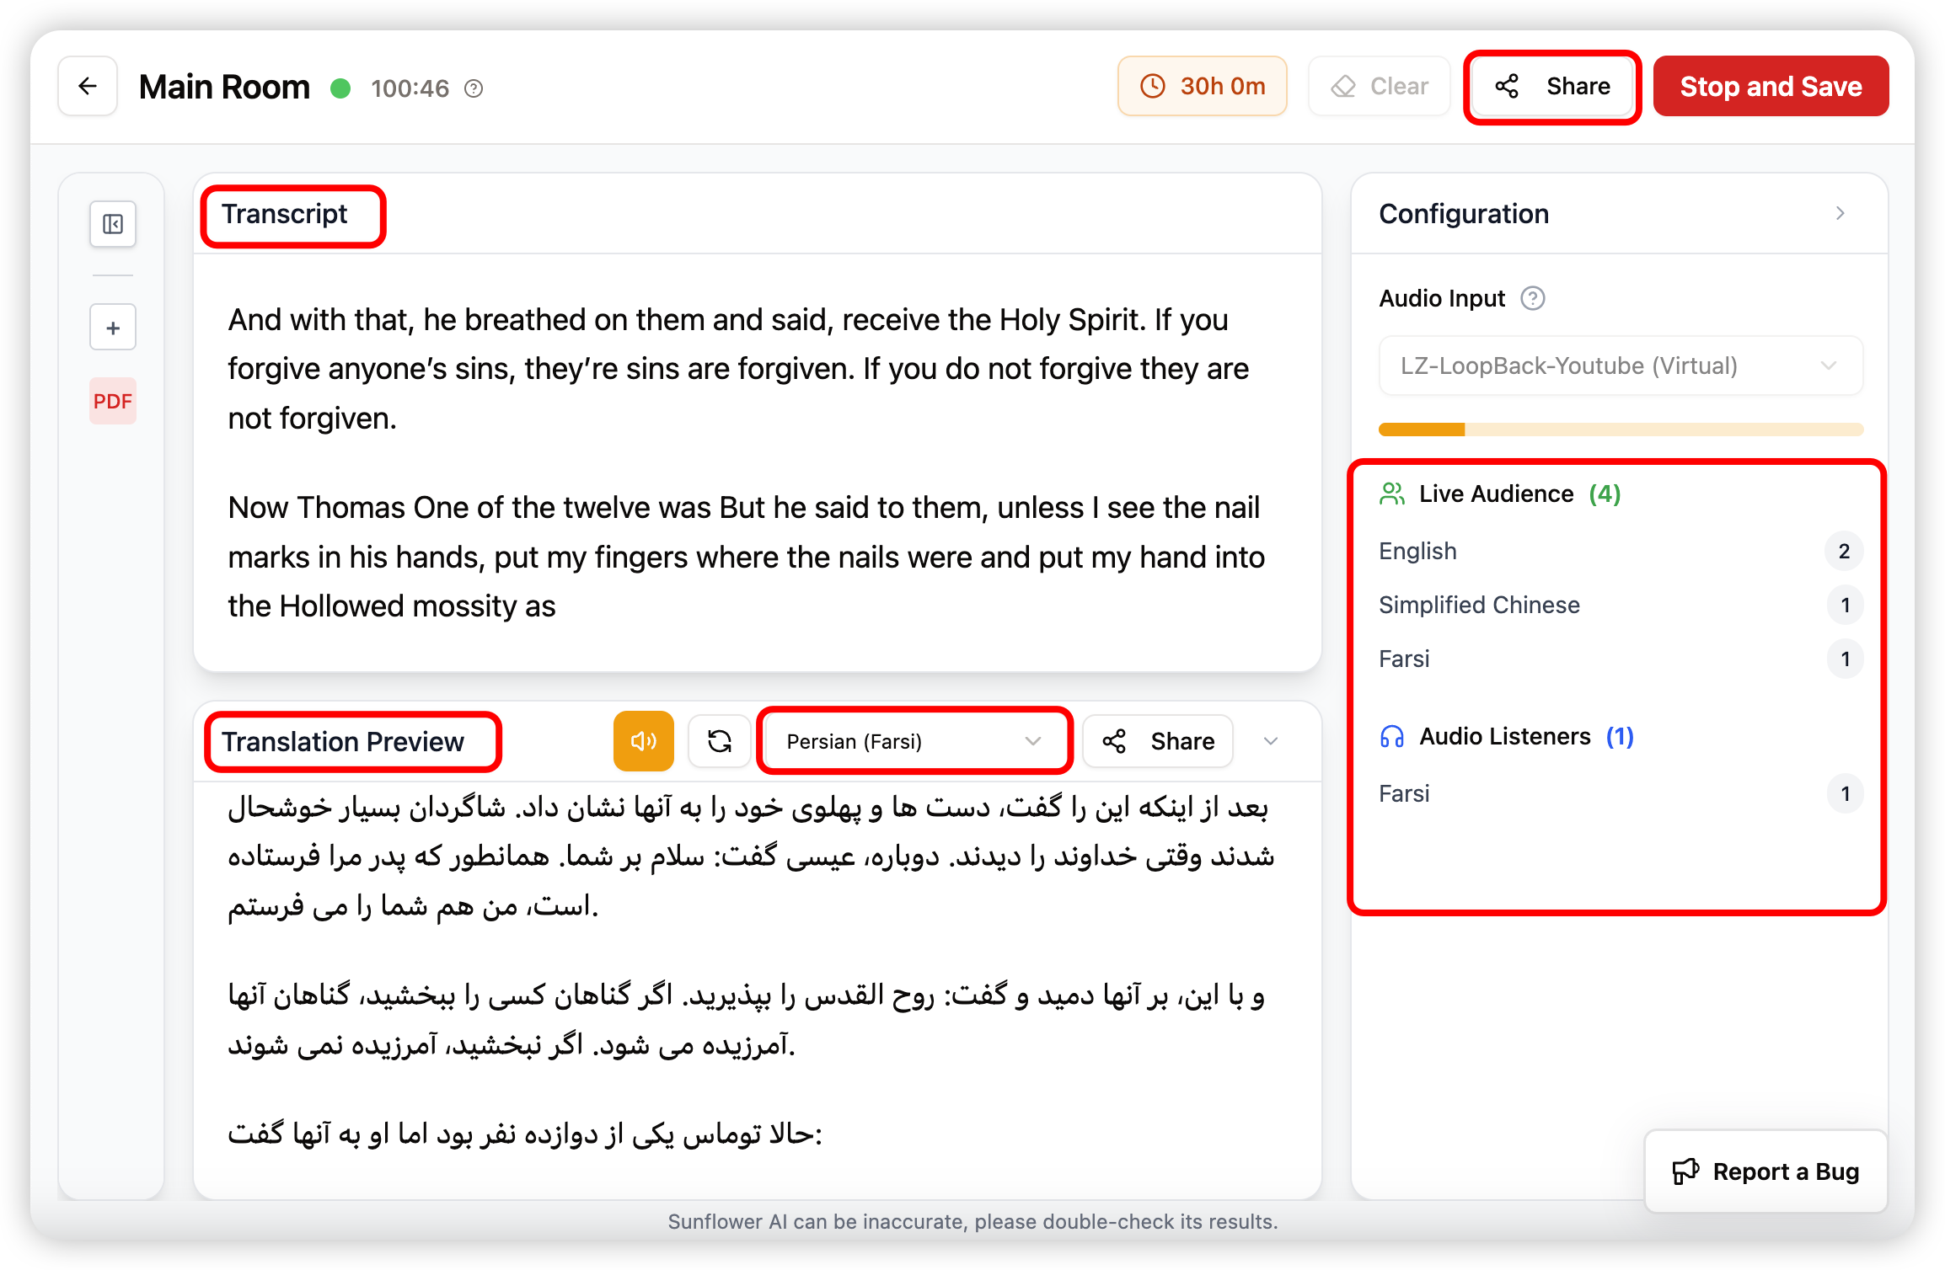Click the Translation Preview heading

(343, 741)
